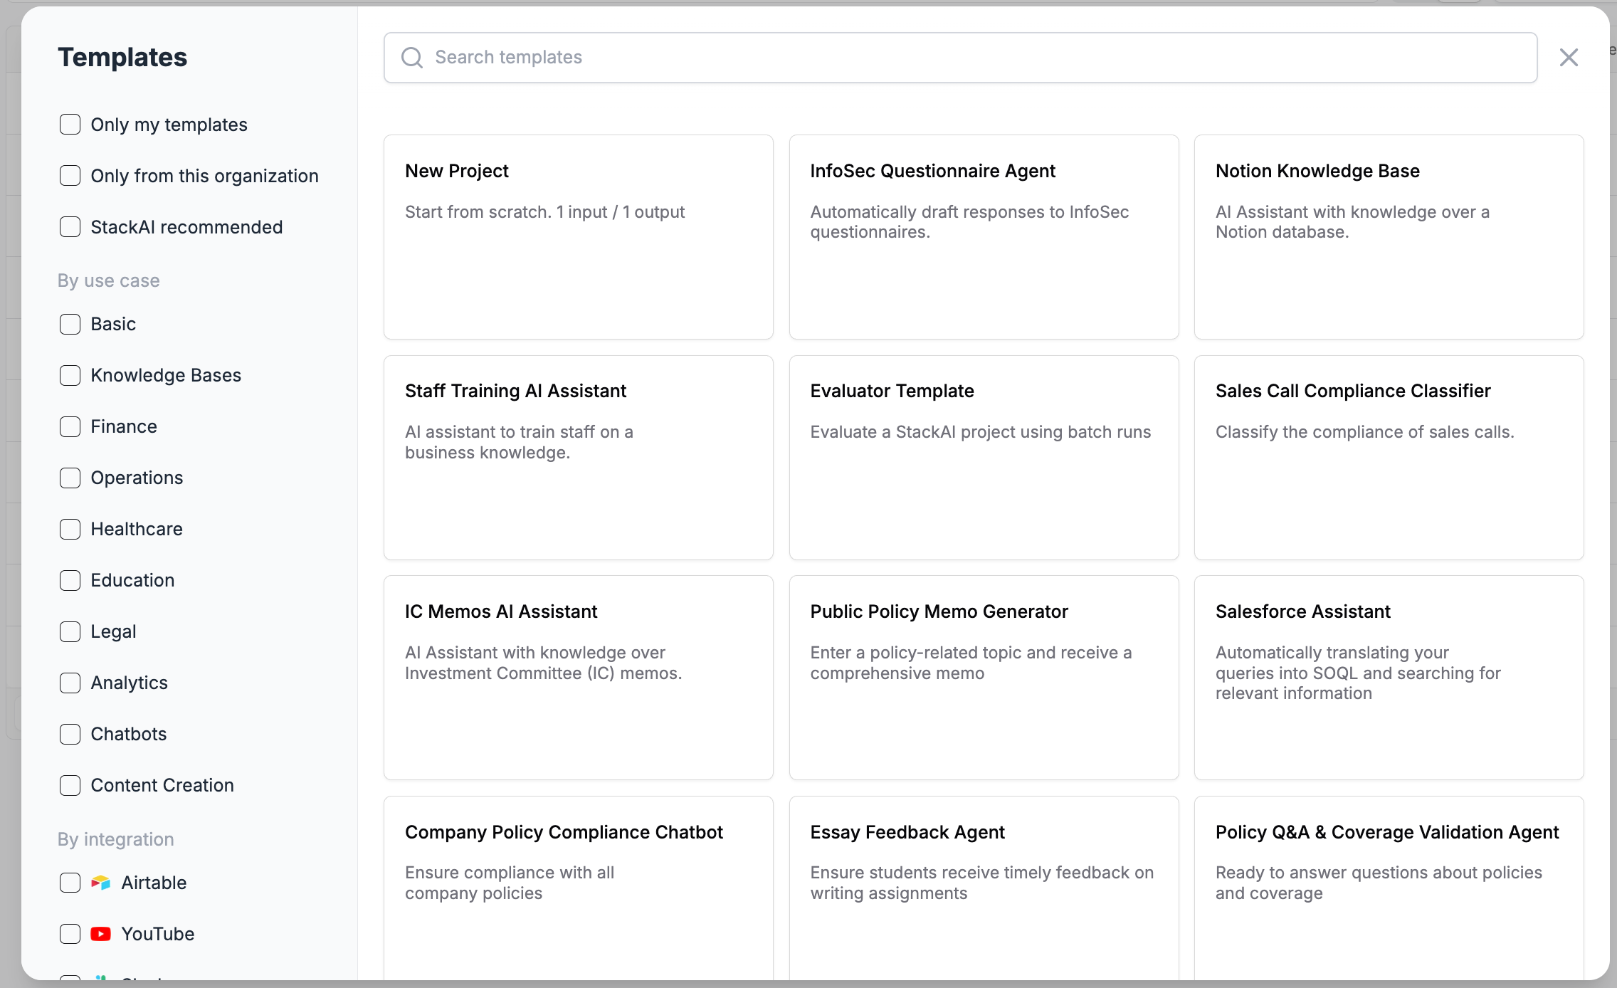1617x988 pixels.
Task: Open the Evaluator Template card
Action: pos(984,457)
